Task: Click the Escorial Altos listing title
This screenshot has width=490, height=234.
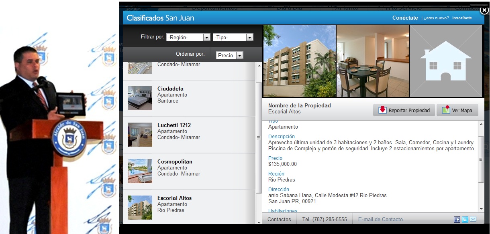Action: coord(174,198)
